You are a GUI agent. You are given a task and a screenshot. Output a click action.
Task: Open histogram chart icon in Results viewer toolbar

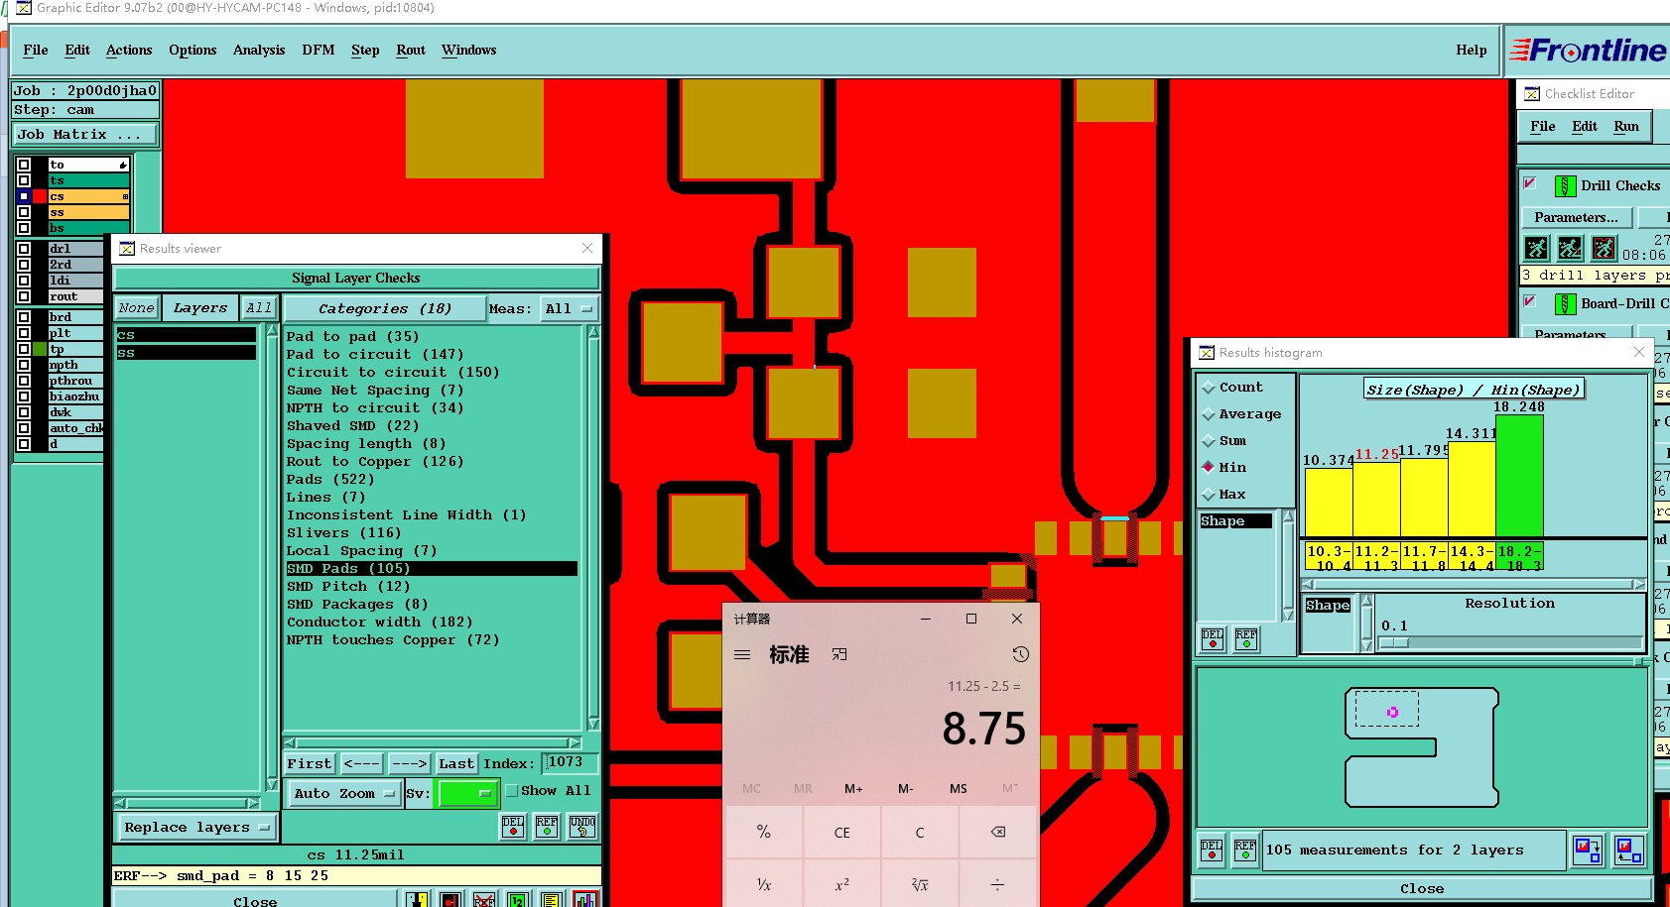(x=585, y=899)
